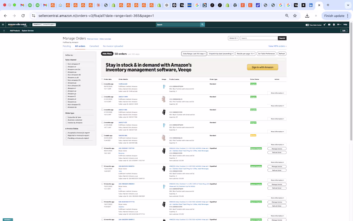
Task: Click the Set Table Preferences button
Action: click(x=266, y=54)
